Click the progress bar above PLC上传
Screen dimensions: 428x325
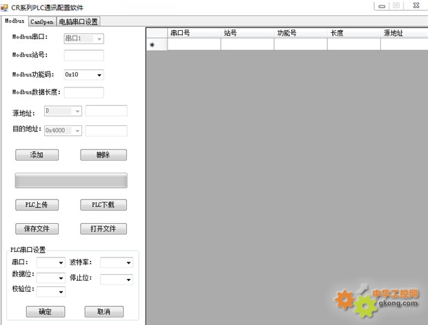click(x=71, y=180)
